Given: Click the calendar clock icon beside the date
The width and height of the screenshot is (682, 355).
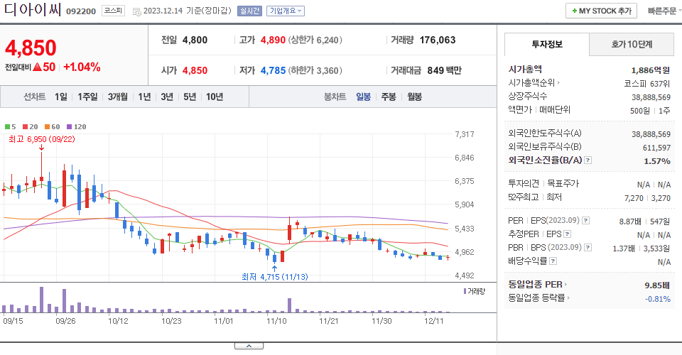Looking at the screenshot, I should (136, 12).
